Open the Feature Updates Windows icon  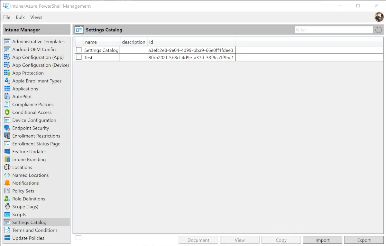click(x=7, y=151)
